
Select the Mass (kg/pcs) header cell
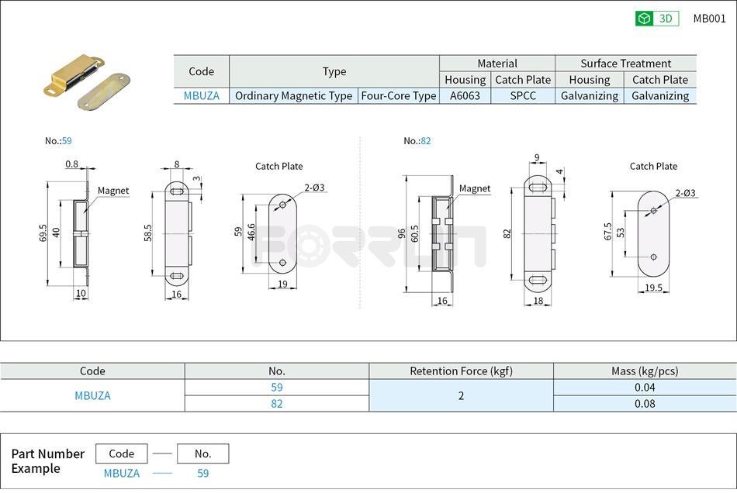coord(644,371)
